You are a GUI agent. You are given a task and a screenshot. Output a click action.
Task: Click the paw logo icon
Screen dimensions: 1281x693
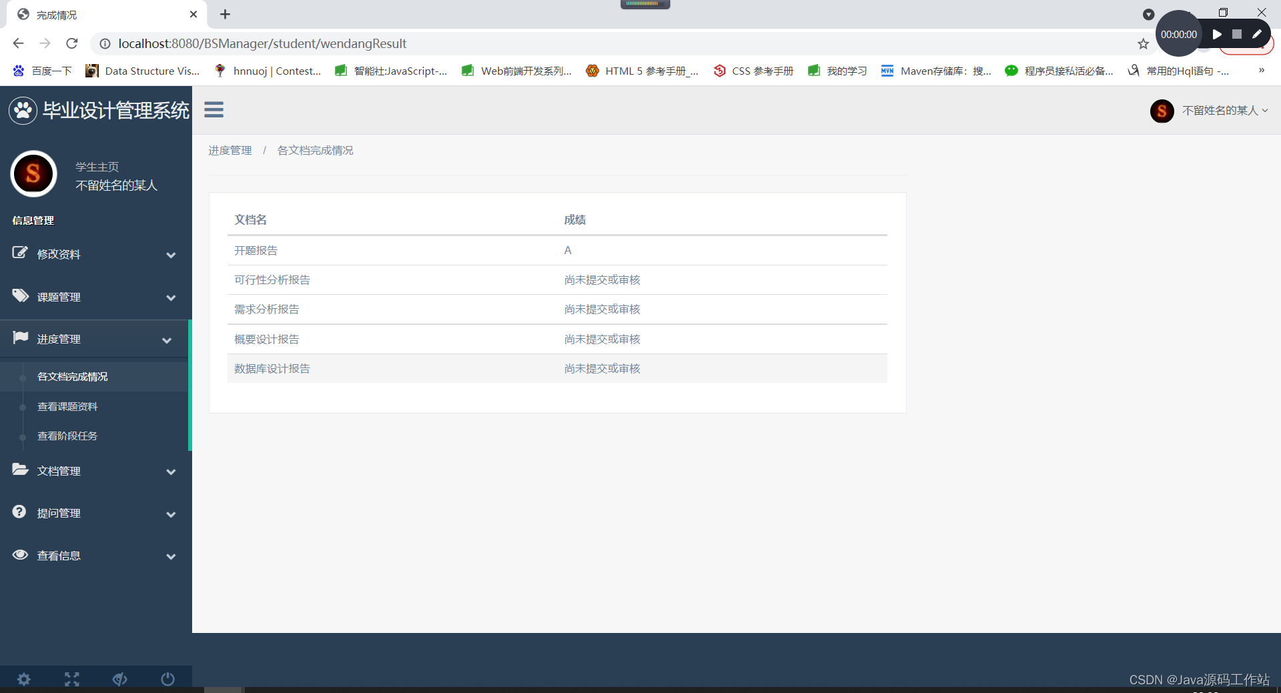[23, 110]
